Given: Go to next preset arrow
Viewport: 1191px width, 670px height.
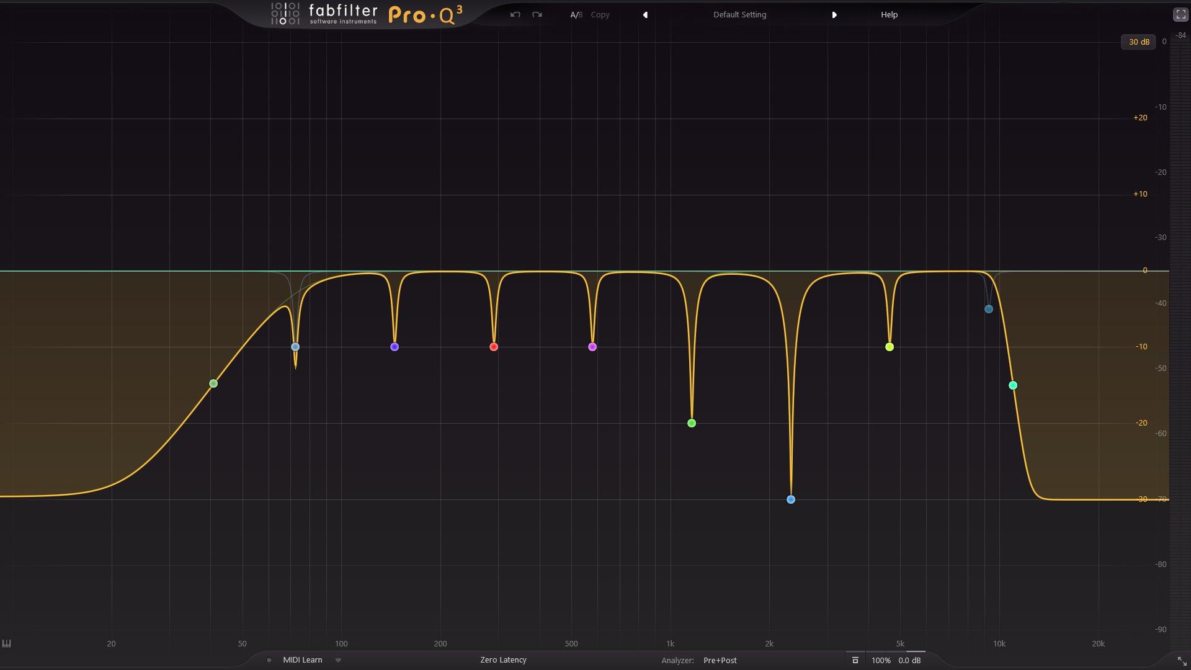Looking at the screenshot, I should (x=834, y=15).
